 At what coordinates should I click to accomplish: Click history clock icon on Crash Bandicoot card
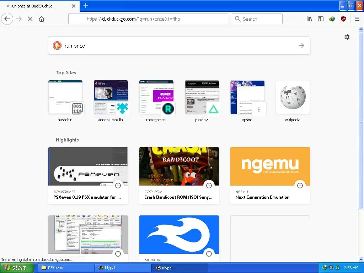[209, 186]
